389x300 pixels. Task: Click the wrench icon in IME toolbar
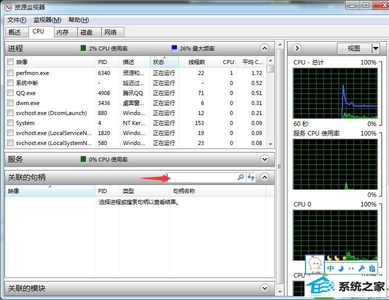pyautogui.click(x=361, y=268)
